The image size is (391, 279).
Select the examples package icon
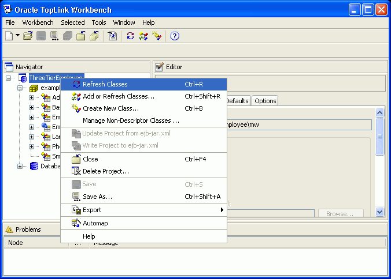click(x=34, y=88)
